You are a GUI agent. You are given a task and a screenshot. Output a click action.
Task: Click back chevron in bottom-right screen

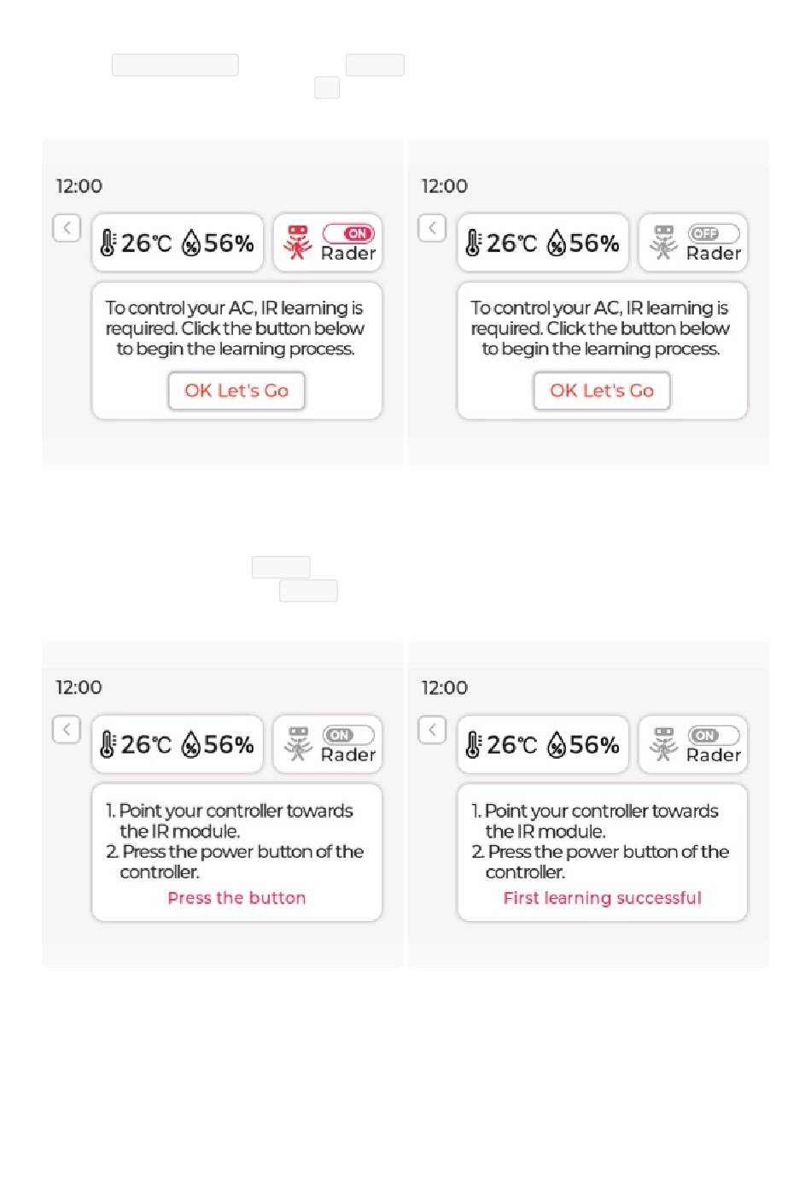point(432,730)
